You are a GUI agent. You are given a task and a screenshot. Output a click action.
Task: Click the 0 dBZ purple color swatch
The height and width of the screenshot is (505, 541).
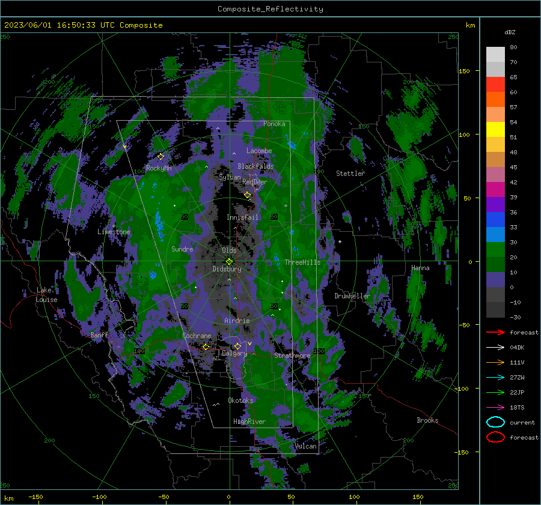click(x=495, y=279)
